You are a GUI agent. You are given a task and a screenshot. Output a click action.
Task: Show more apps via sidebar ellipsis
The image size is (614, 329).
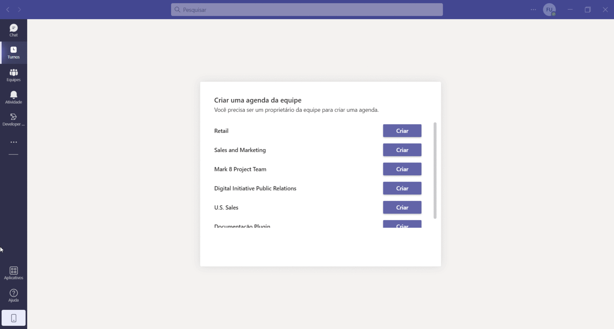click(x=13, y=142)
